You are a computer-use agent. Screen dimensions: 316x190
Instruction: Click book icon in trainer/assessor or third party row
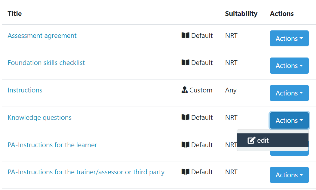coord(186,172)
